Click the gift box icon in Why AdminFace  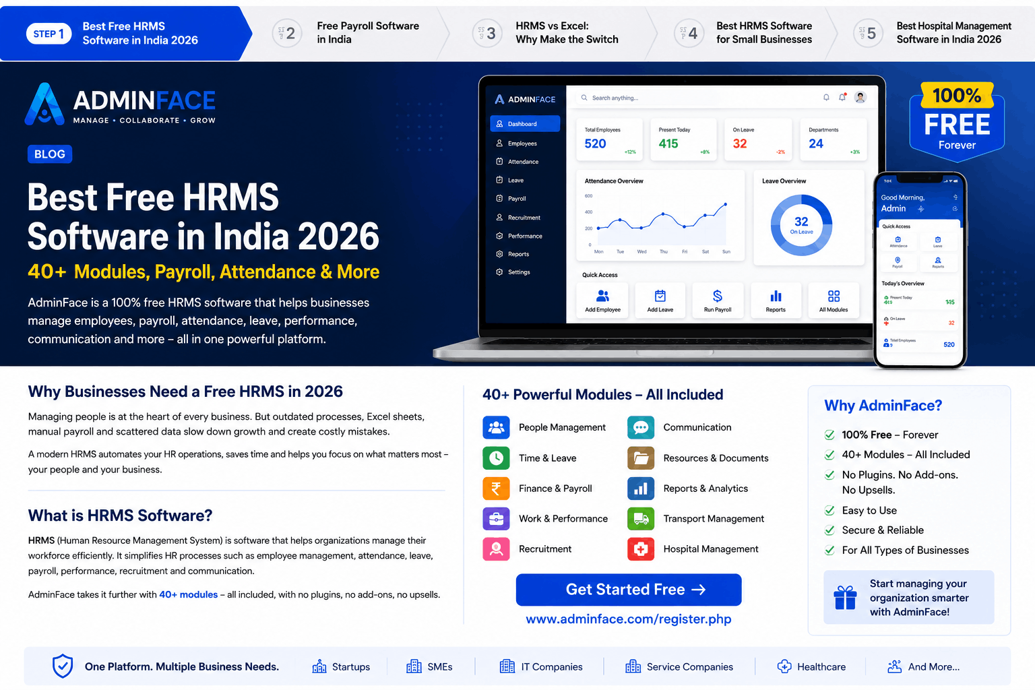pos(845,598)
